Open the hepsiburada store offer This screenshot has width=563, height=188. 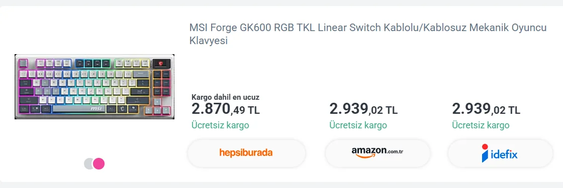(x=246, y=153)
